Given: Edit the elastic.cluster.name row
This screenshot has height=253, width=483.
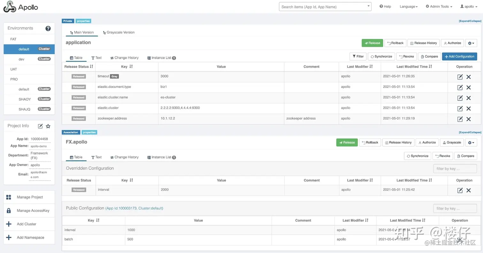Looking at the screenshot, I should coord(460,98).
